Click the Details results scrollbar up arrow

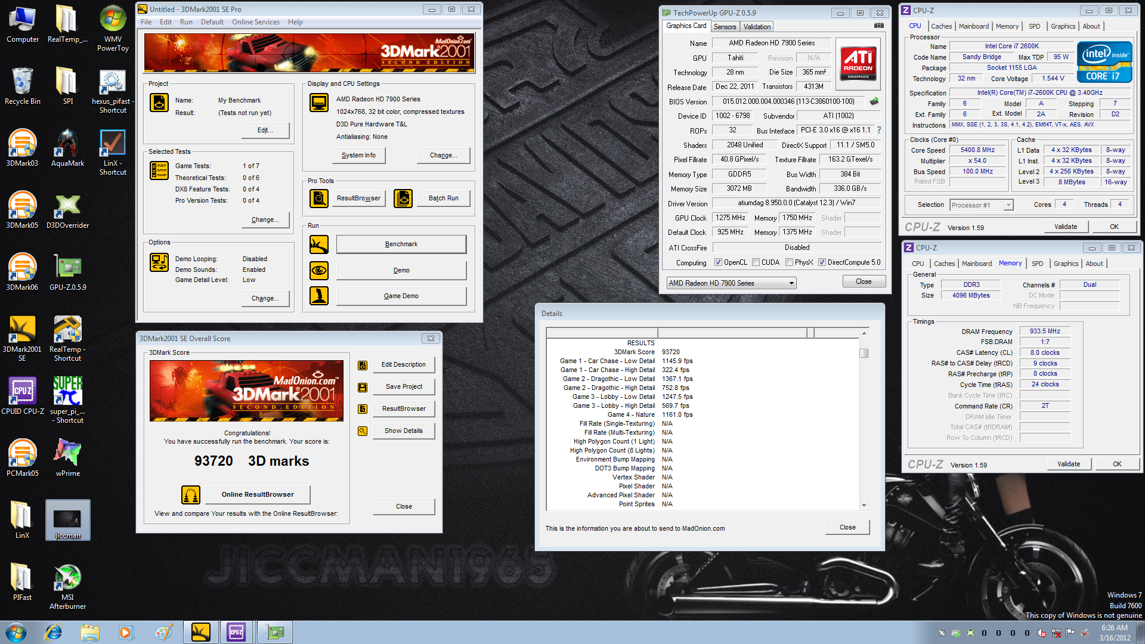coord(864,333)
